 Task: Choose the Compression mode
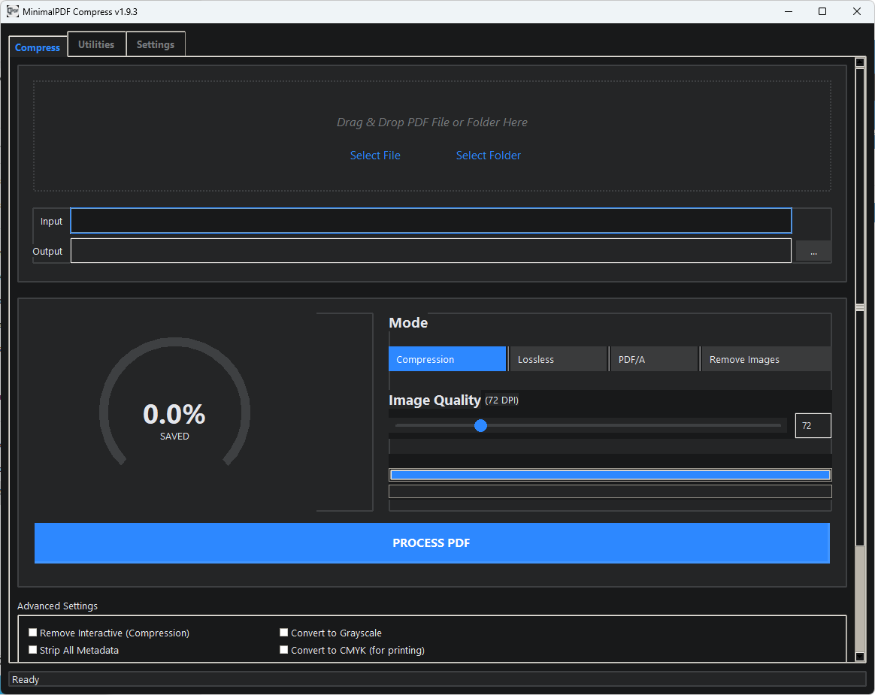[447, 359]
